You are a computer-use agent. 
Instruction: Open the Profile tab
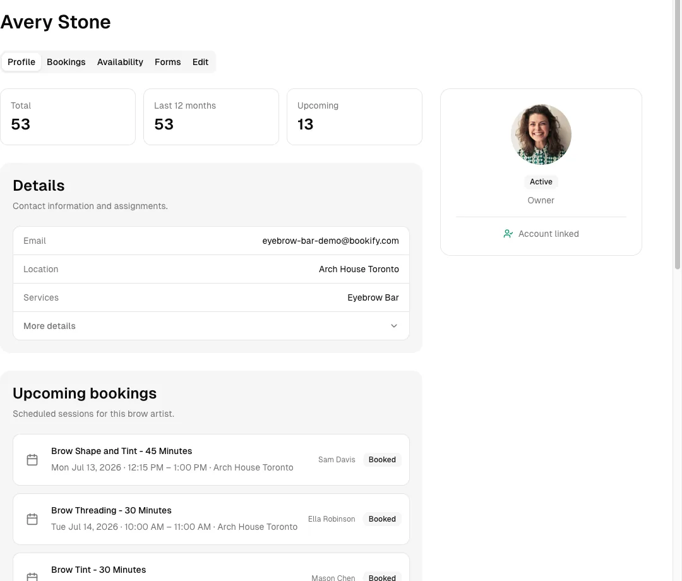(x=21, y=62)
